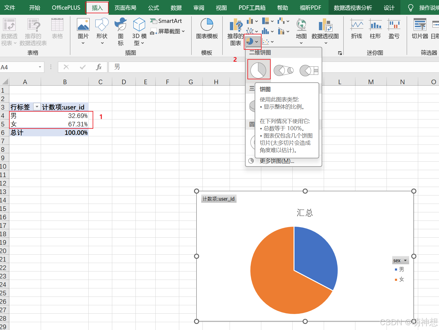Click the formula bar cancel X icon
The image size is (439, 330).
(66, 67)
